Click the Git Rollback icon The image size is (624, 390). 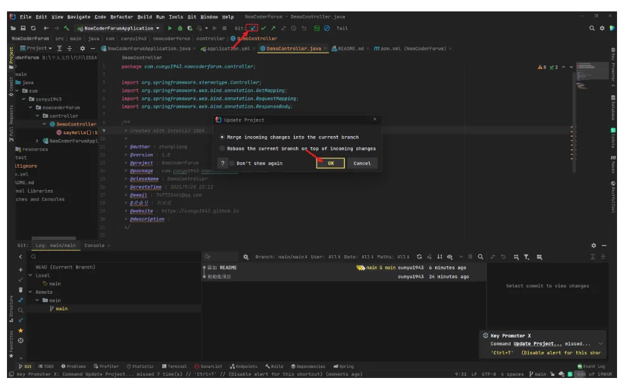(x=304, y=28)
